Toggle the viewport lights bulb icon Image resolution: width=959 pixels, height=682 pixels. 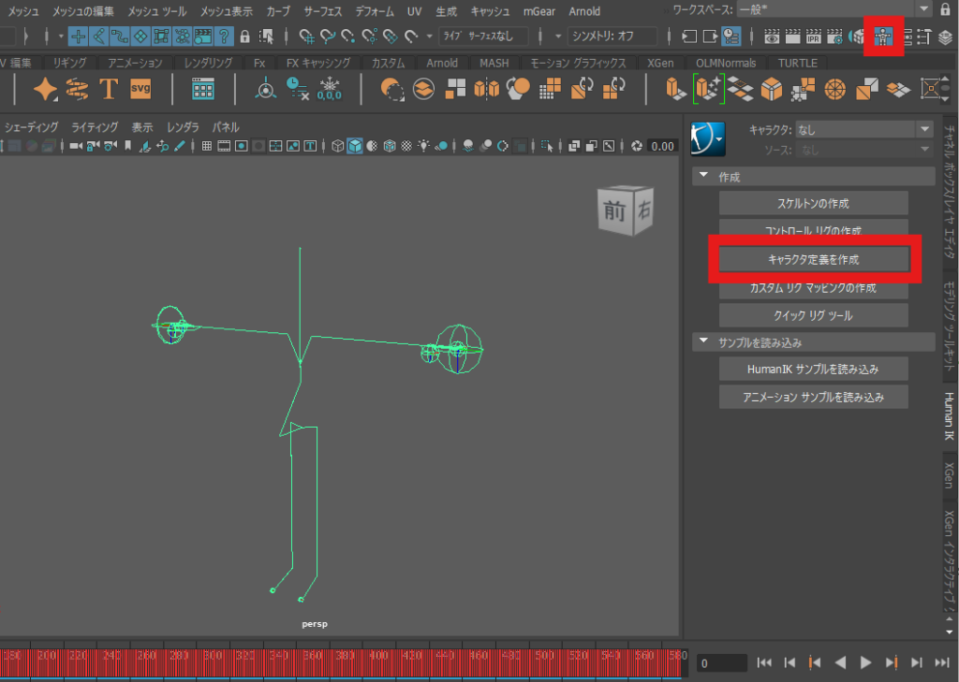(x=424, y=146)
